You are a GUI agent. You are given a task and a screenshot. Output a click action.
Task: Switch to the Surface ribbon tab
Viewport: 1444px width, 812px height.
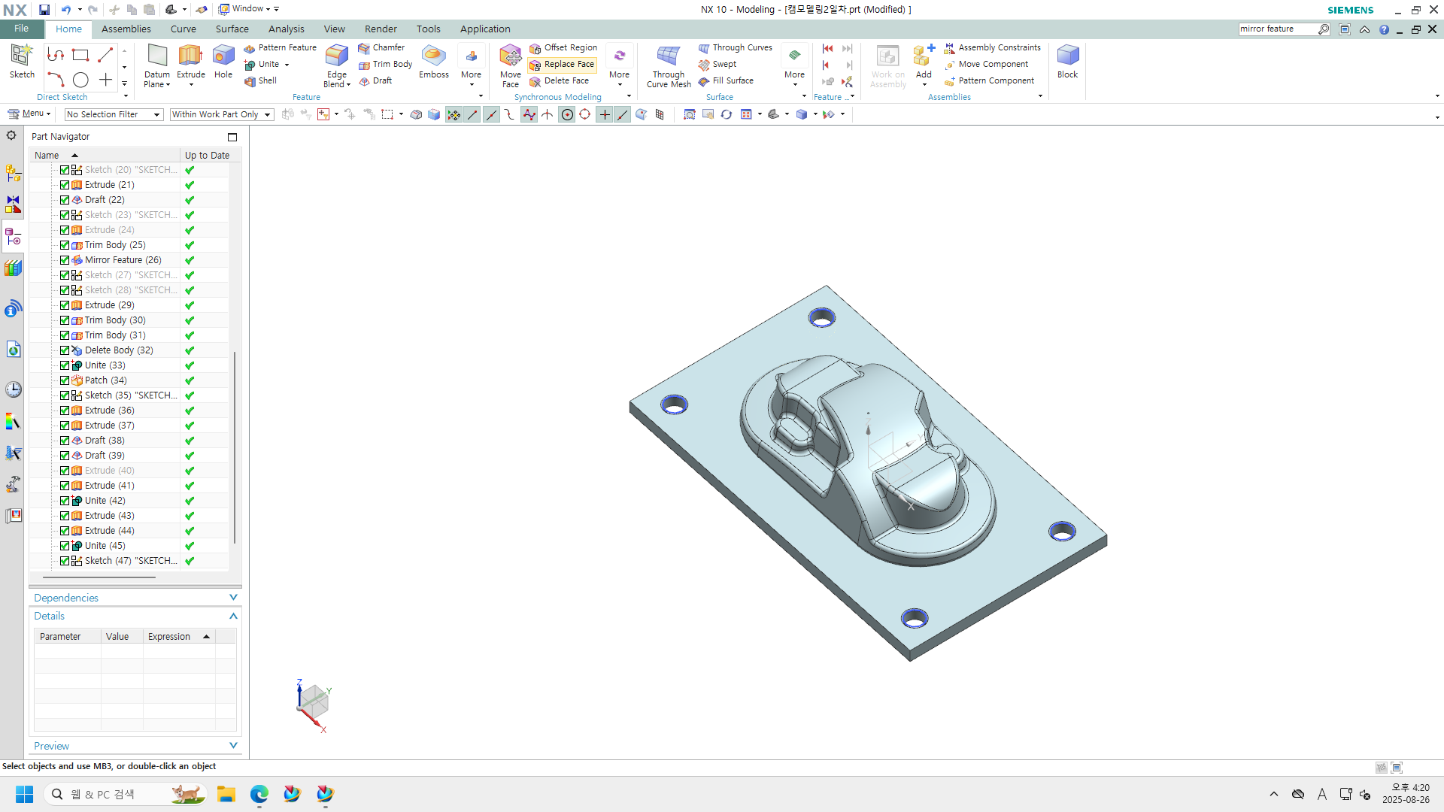(x=232, y=29)
